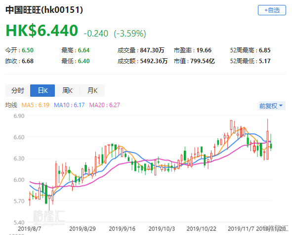Image resolution: width=292 pixels, height=235 pixels.
Task: Open the 月K monthly chart tab
Action: (92, 91)
